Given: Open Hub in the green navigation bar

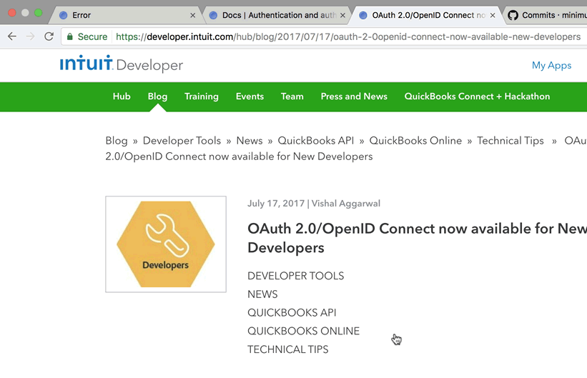Looking at the screenshot, I should point(122,96).
